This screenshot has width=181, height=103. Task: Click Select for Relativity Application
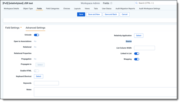139,35
